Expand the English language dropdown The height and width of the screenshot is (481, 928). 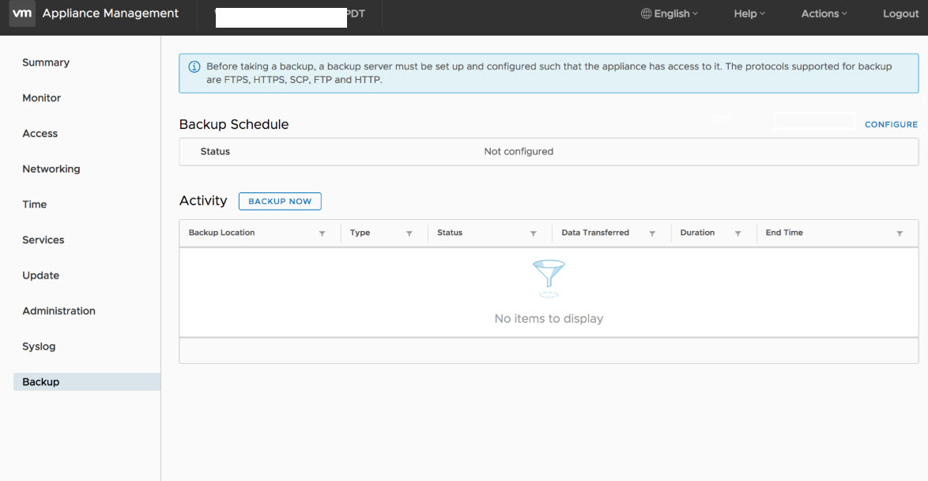(670, 13)
